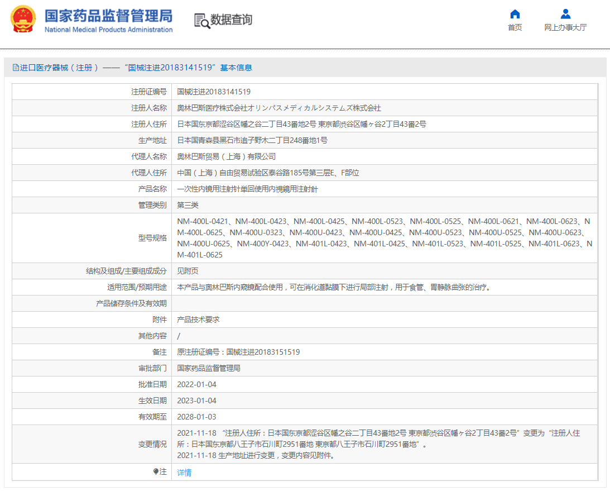610x491 pixels.
Task: Select the 奥林巴斯贸易（上海）有限公司 agent name
Action: pos(226,156)
